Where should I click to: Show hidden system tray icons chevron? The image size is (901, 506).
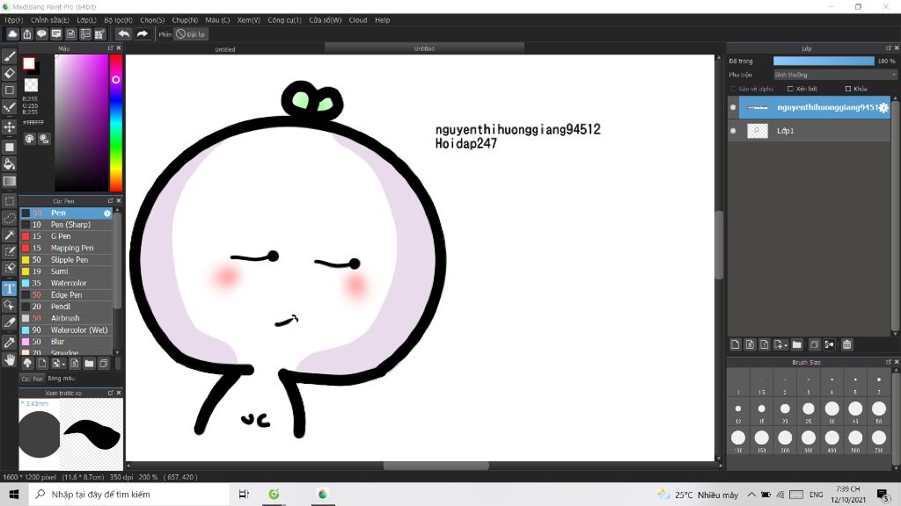coord(751,494)
